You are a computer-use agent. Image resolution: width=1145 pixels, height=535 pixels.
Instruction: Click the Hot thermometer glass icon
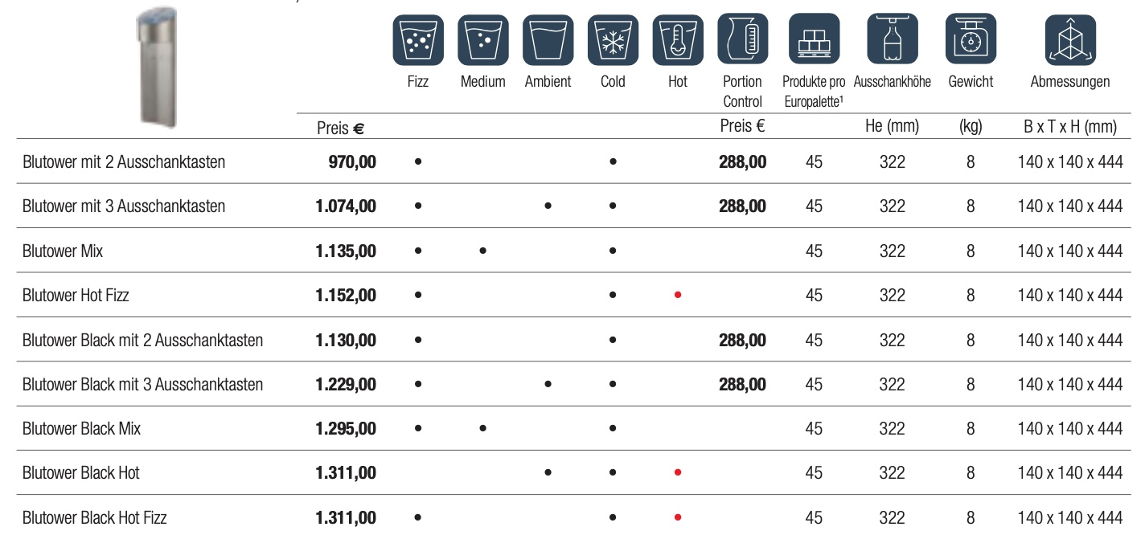pos(678,40)
